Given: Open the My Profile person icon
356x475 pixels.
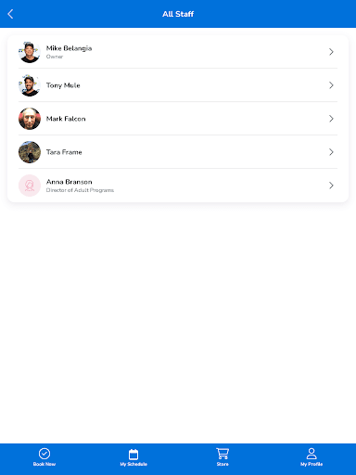Looking at the screenshot, I should click(x=311, y=454).
